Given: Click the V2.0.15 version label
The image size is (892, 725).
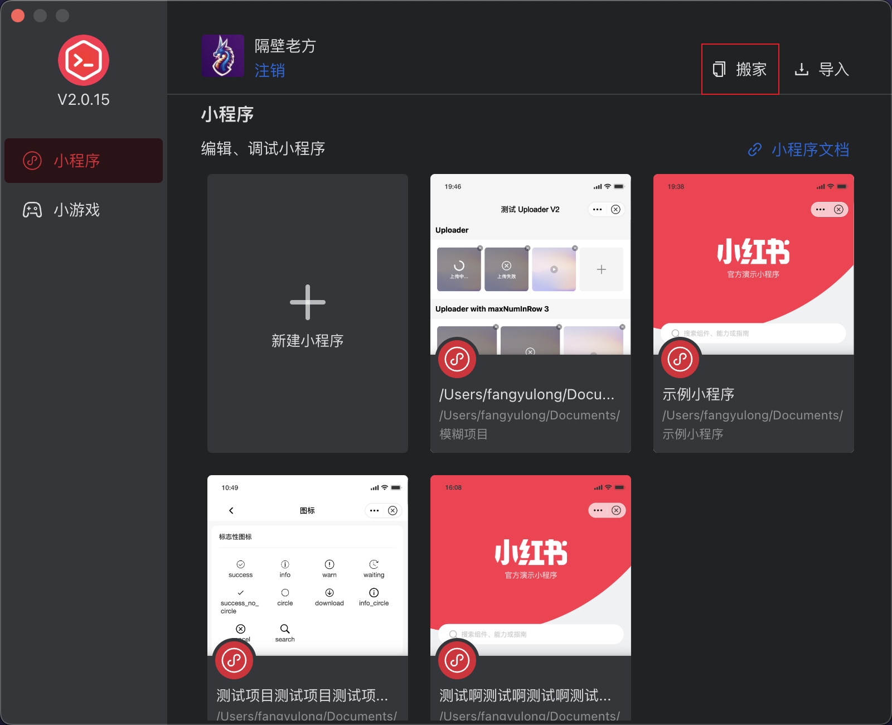Looking at the screenshot, I should tap(84, 100).
